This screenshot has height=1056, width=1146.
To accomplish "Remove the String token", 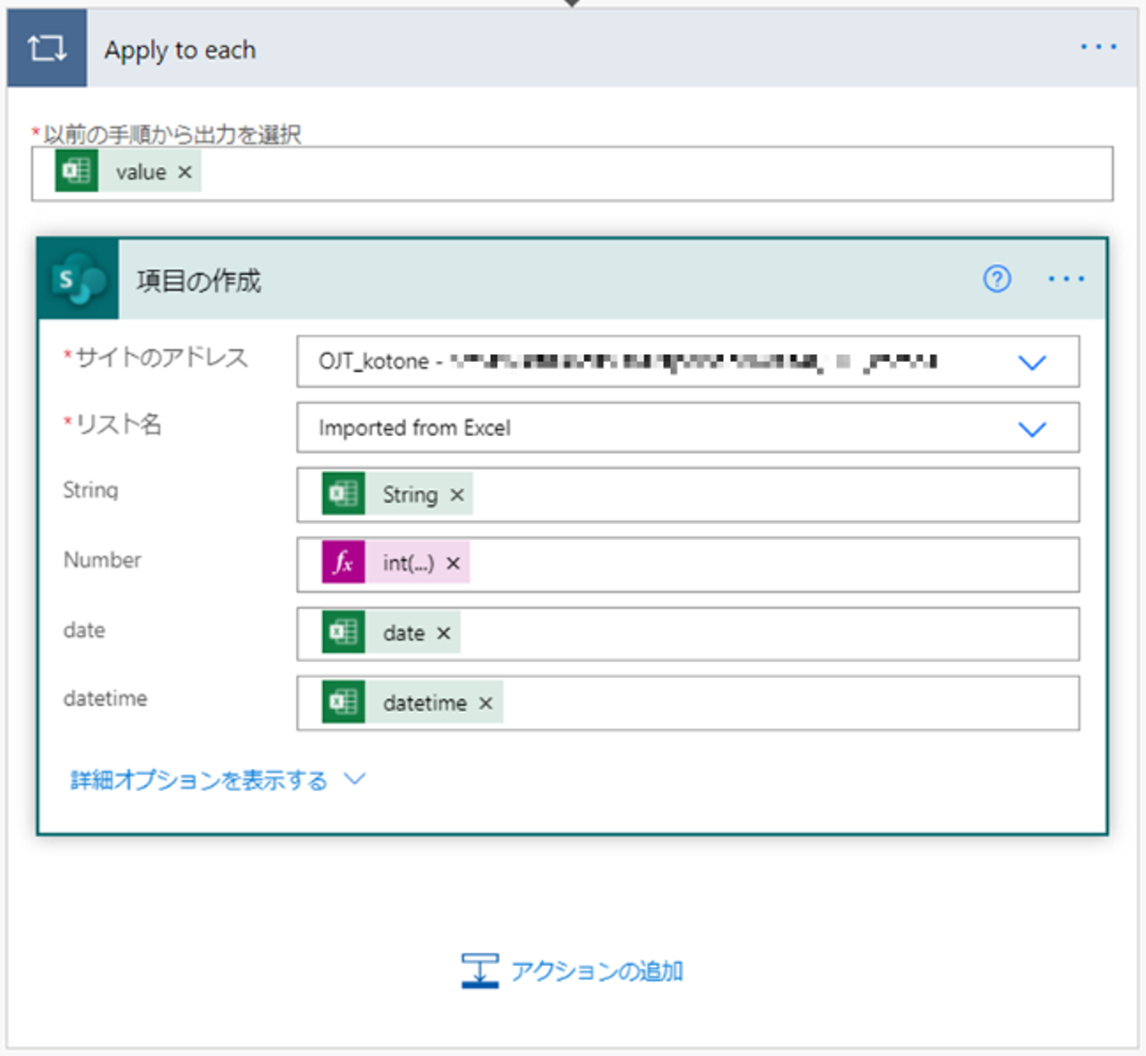I will tap(457, 495).
